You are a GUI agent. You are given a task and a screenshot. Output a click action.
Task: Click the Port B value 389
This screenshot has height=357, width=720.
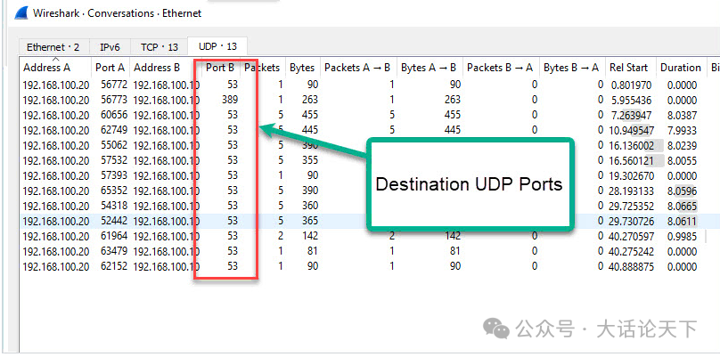tap(231, 100)
